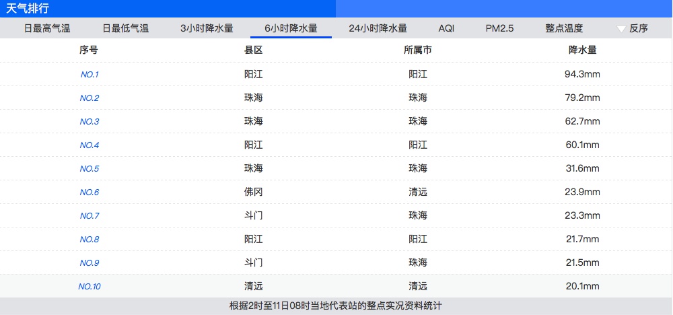Click 23.3mm precipitation value

(x=582, y=215)
